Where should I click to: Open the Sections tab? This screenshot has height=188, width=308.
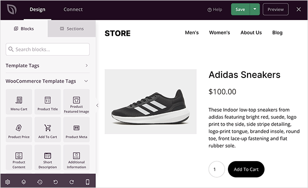pos(72,29)
